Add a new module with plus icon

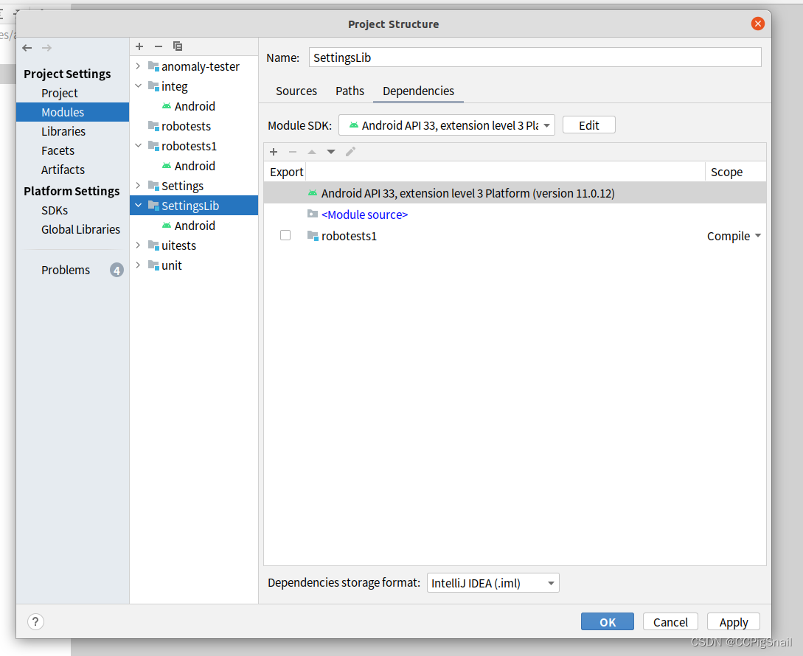point(139,46)
